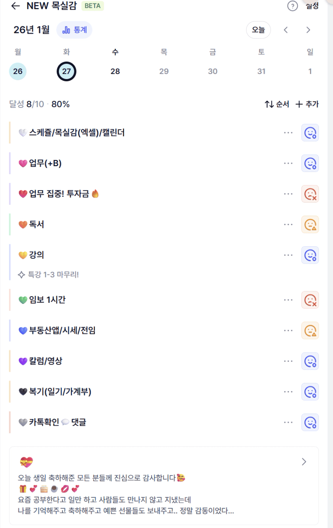Select Wednesday 28 in week calendar

pyautogui.click(x=115, y=71)
